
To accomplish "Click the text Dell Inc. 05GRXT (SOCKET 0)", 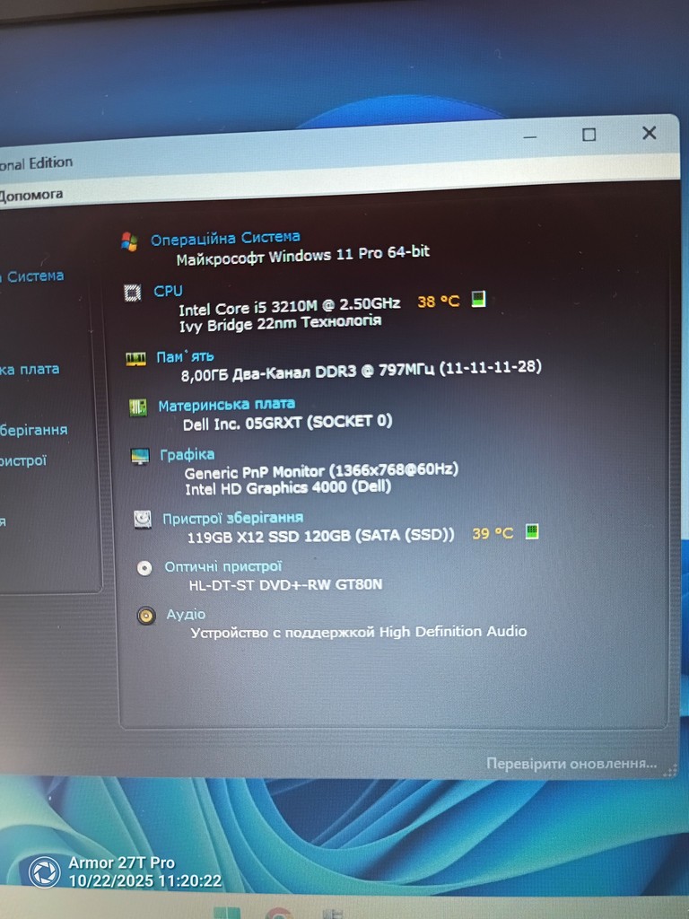I will 287,423.
